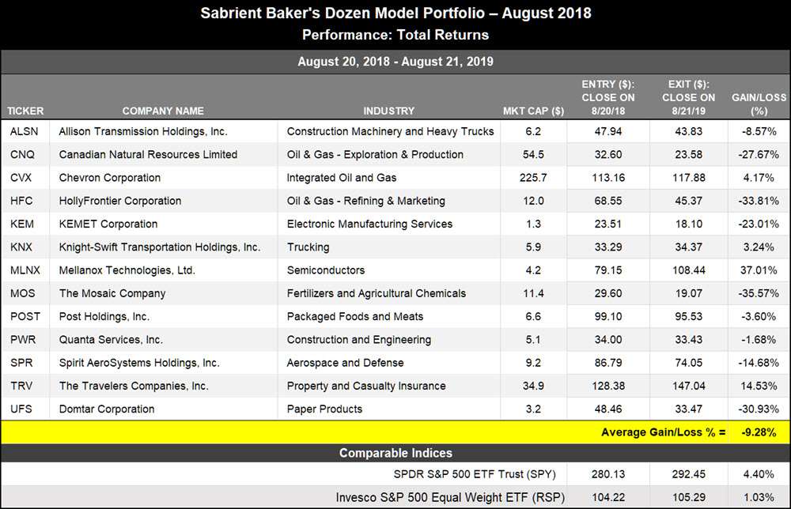Viewport: 791px width, 509px height.
Task: Select the Sabrient Baker's Dozen title text
Action: pos(395,13)
